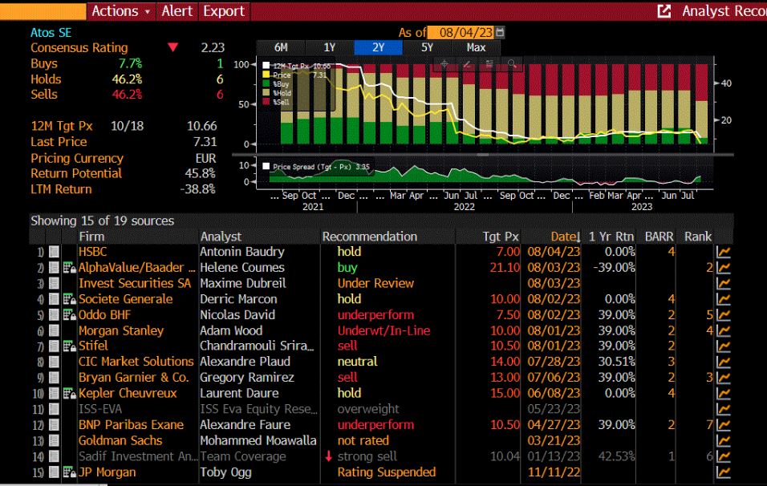767x486 pixels.
Task: Select the Atos SE security name
Action: (x=51, y=33)
